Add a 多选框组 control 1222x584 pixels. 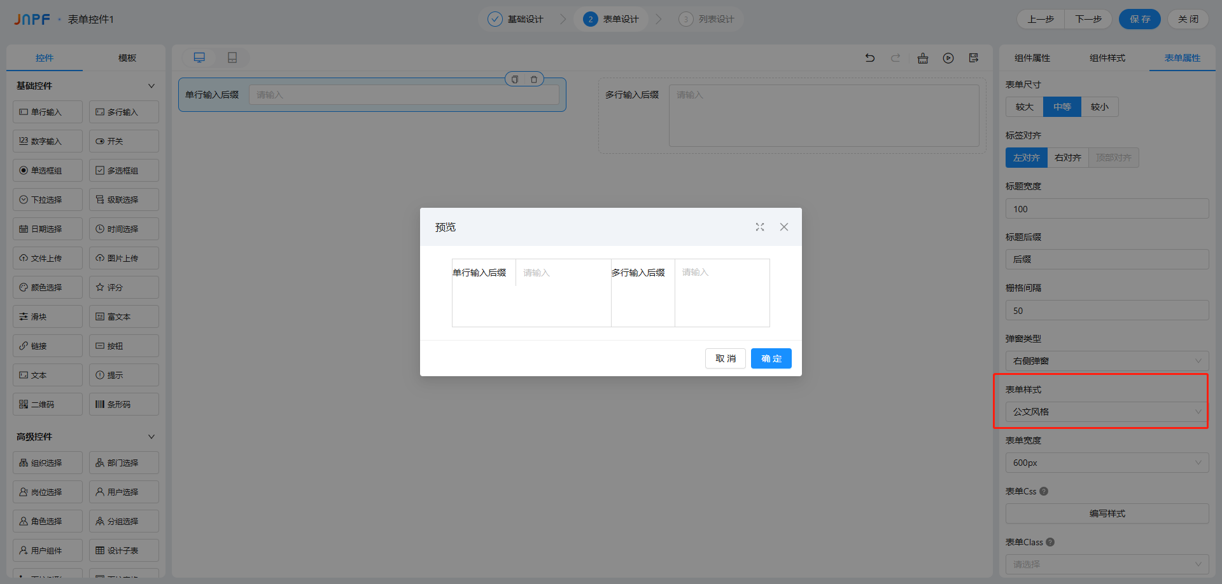pyautogui.click(x=124, y=170)
